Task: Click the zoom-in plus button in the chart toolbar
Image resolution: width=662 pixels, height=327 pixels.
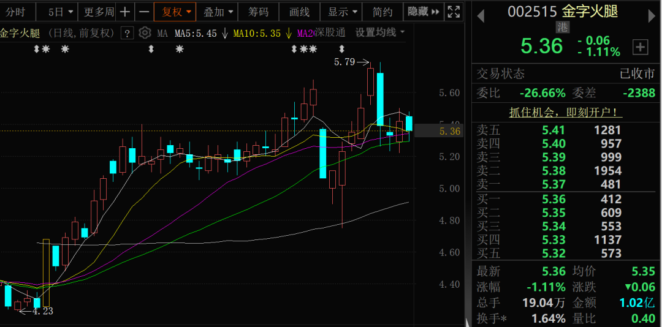Action: [x=125, y=12]
